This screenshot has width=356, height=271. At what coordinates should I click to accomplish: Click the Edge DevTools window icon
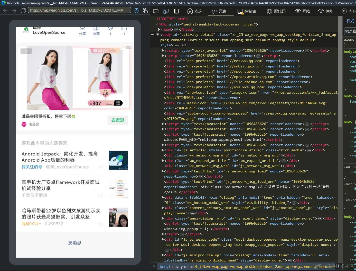(3, 3)
